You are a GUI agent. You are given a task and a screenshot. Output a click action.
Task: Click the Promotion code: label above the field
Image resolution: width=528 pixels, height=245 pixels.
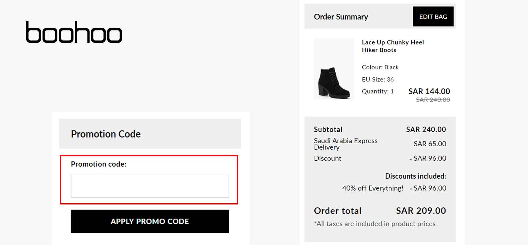[x=98, y=164]
